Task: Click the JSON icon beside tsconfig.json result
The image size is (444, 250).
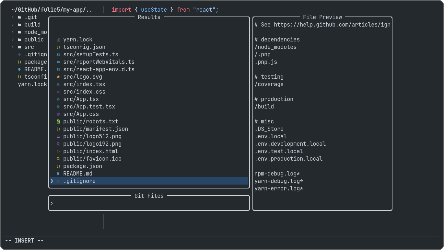Action: (x=58, y=47)
